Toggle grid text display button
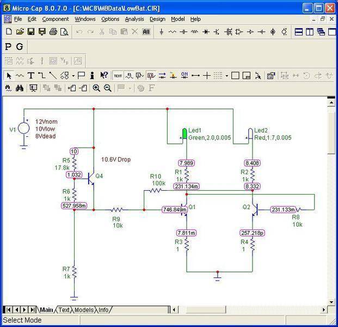338x327 pixels. pyautogui.click(x=118, y=75)
